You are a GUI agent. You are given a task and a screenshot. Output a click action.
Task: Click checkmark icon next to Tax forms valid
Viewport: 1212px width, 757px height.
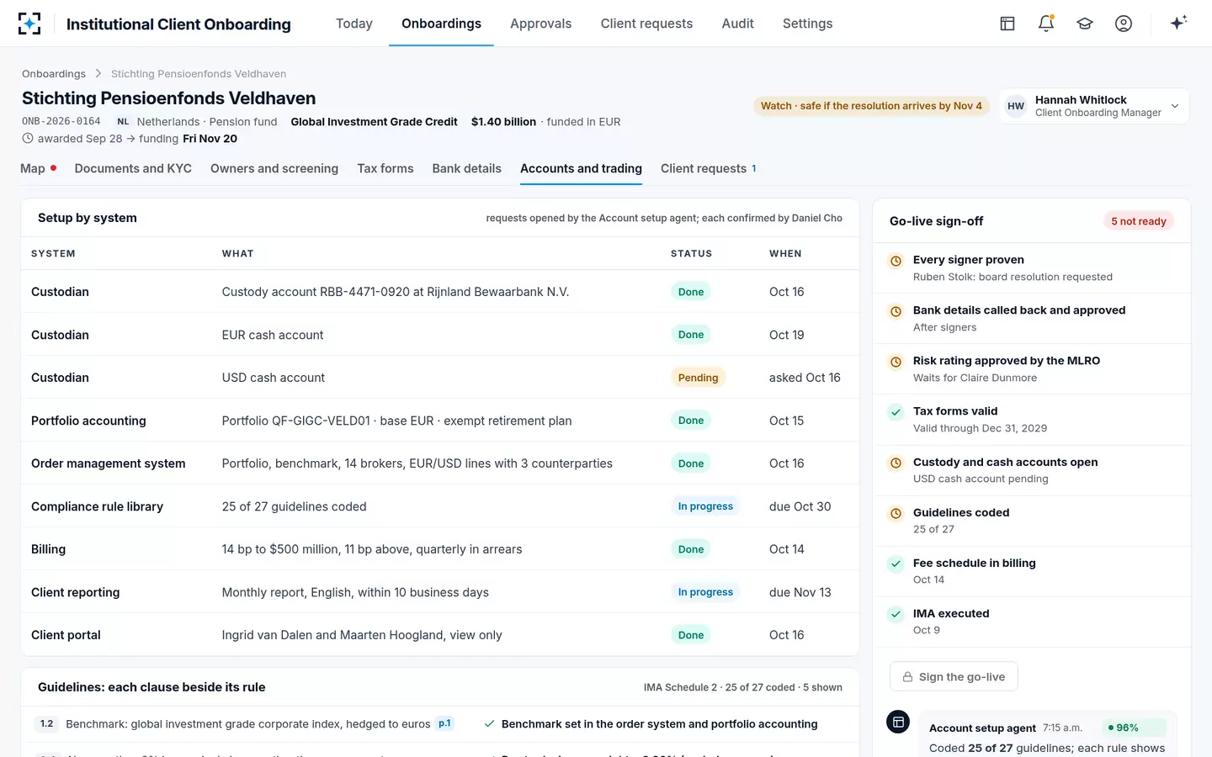pyautogui.click(x=896, y=412)
